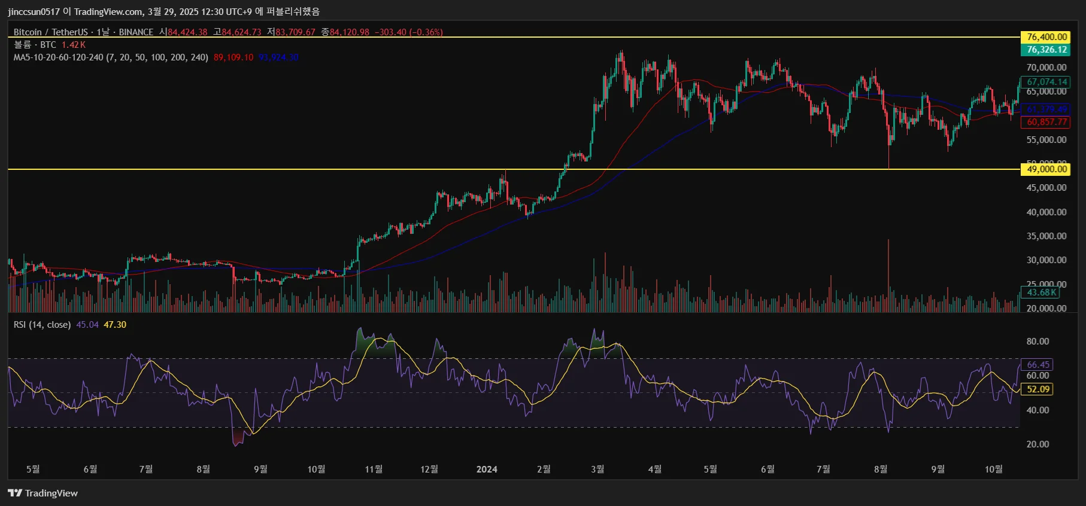Select the MA5-10-20-60-120-240 indicator legend
This screenshot has width=1086, height=506.
tap(111, 57)
